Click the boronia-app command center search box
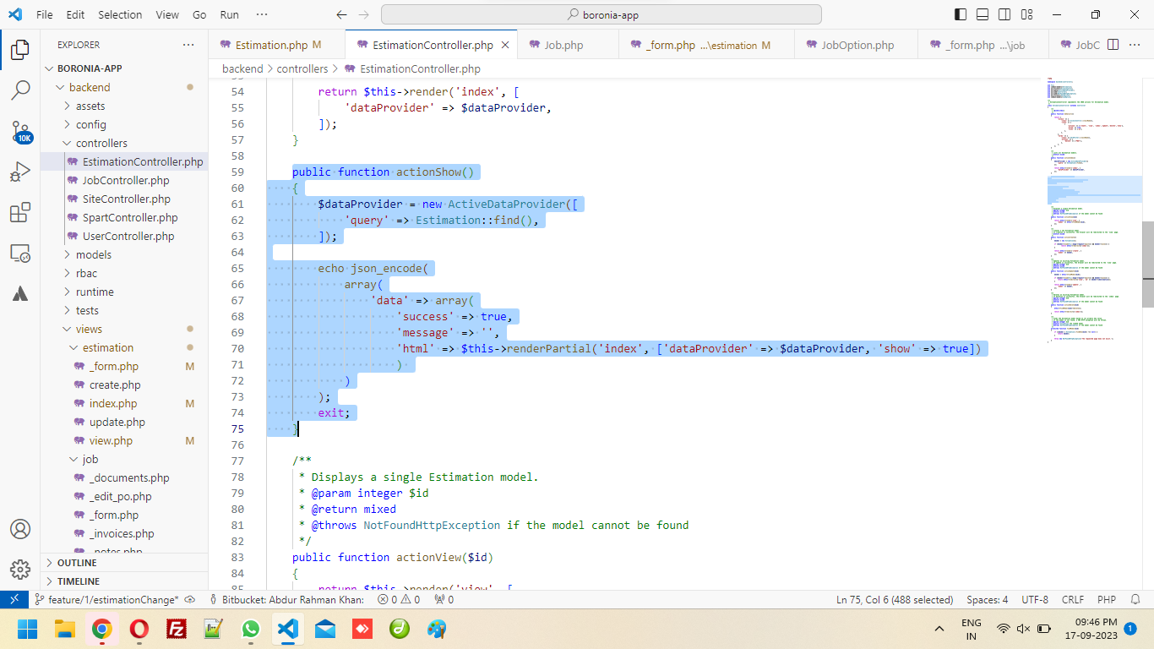 coord(601,14)
